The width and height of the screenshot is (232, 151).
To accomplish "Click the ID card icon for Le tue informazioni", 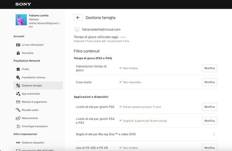I will pos(18,45).
